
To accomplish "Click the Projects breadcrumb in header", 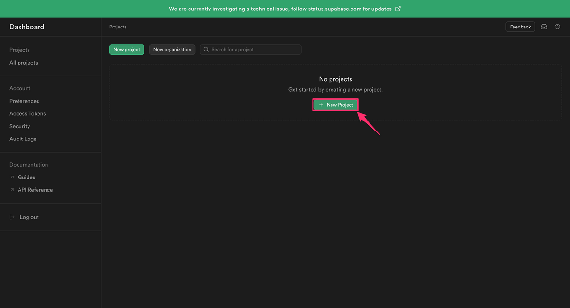I will [118, 27].
